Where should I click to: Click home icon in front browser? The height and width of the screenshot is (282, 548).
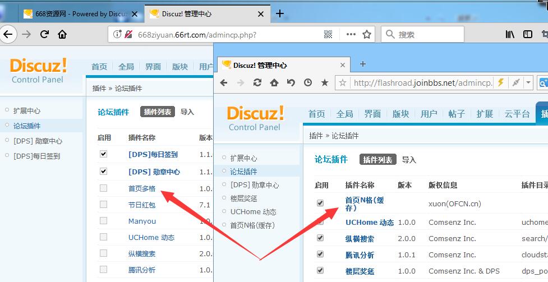pyautogui.click(x=274, y=82)
